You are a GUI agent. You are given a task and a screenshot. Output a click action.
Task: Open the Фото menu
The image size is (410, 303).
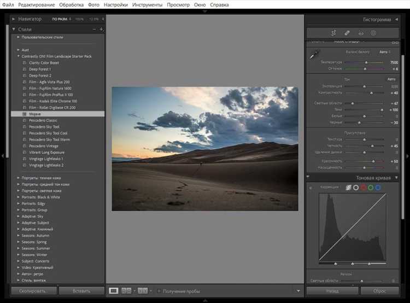coord(93,5)
